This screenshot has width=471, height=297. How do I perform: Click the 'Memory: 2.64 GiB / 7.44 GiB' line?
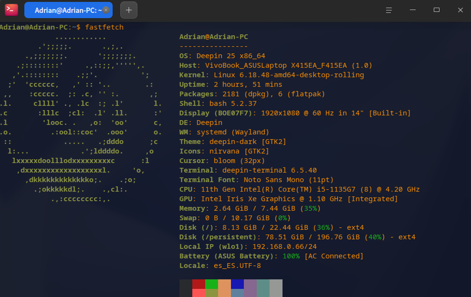pyautogui.click(x=250, y=208)
